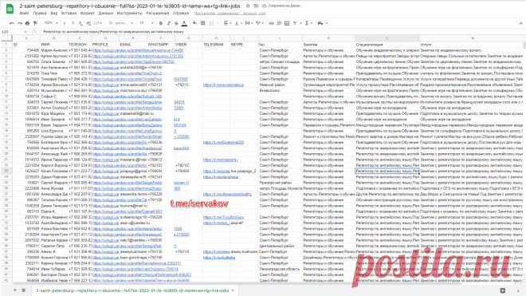This screenshot has width=526, height=296.
Task: Activate the paint format tool
Action: [x=35, y=23]
